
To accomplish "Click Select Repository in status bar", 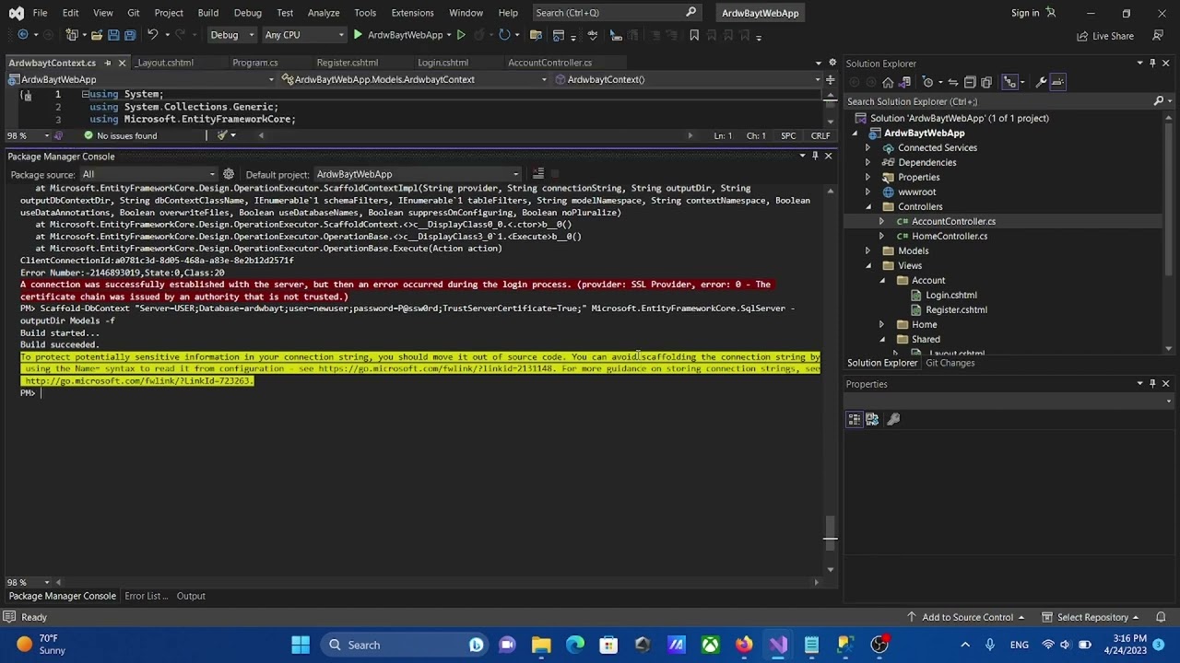I will (x=1091, y=617).
